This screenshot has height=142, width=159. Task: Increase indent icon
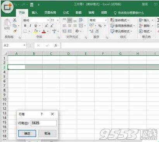click(70, 31)
